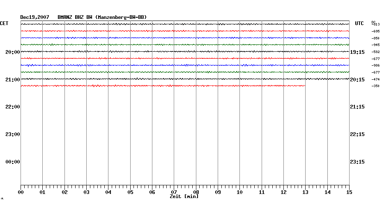The width and height of the screenshot is (382, 203).
Task: Select the 21:00 CET time label
Action: [13, 80]
